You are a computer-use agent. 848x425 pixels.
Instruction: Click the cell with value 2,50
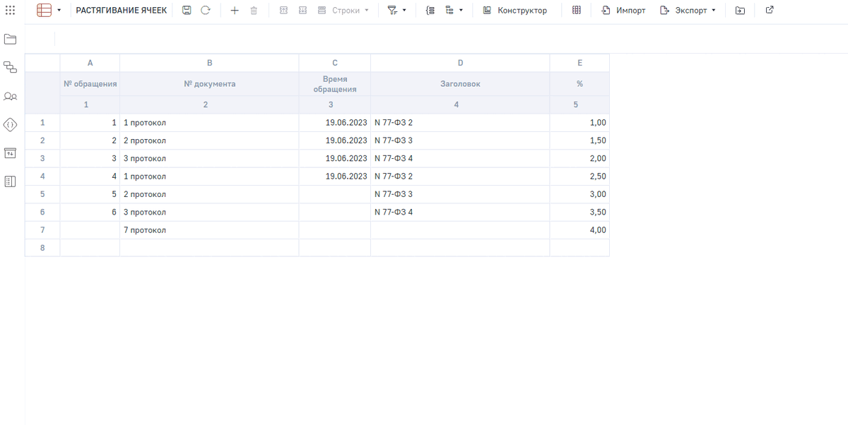(579, 176)
